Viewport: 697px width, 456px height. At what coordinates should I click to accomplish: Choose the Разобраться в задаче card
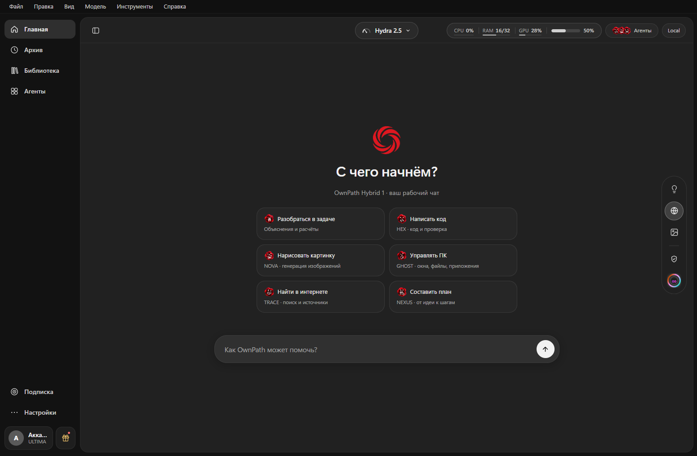[x=320, y=224]
